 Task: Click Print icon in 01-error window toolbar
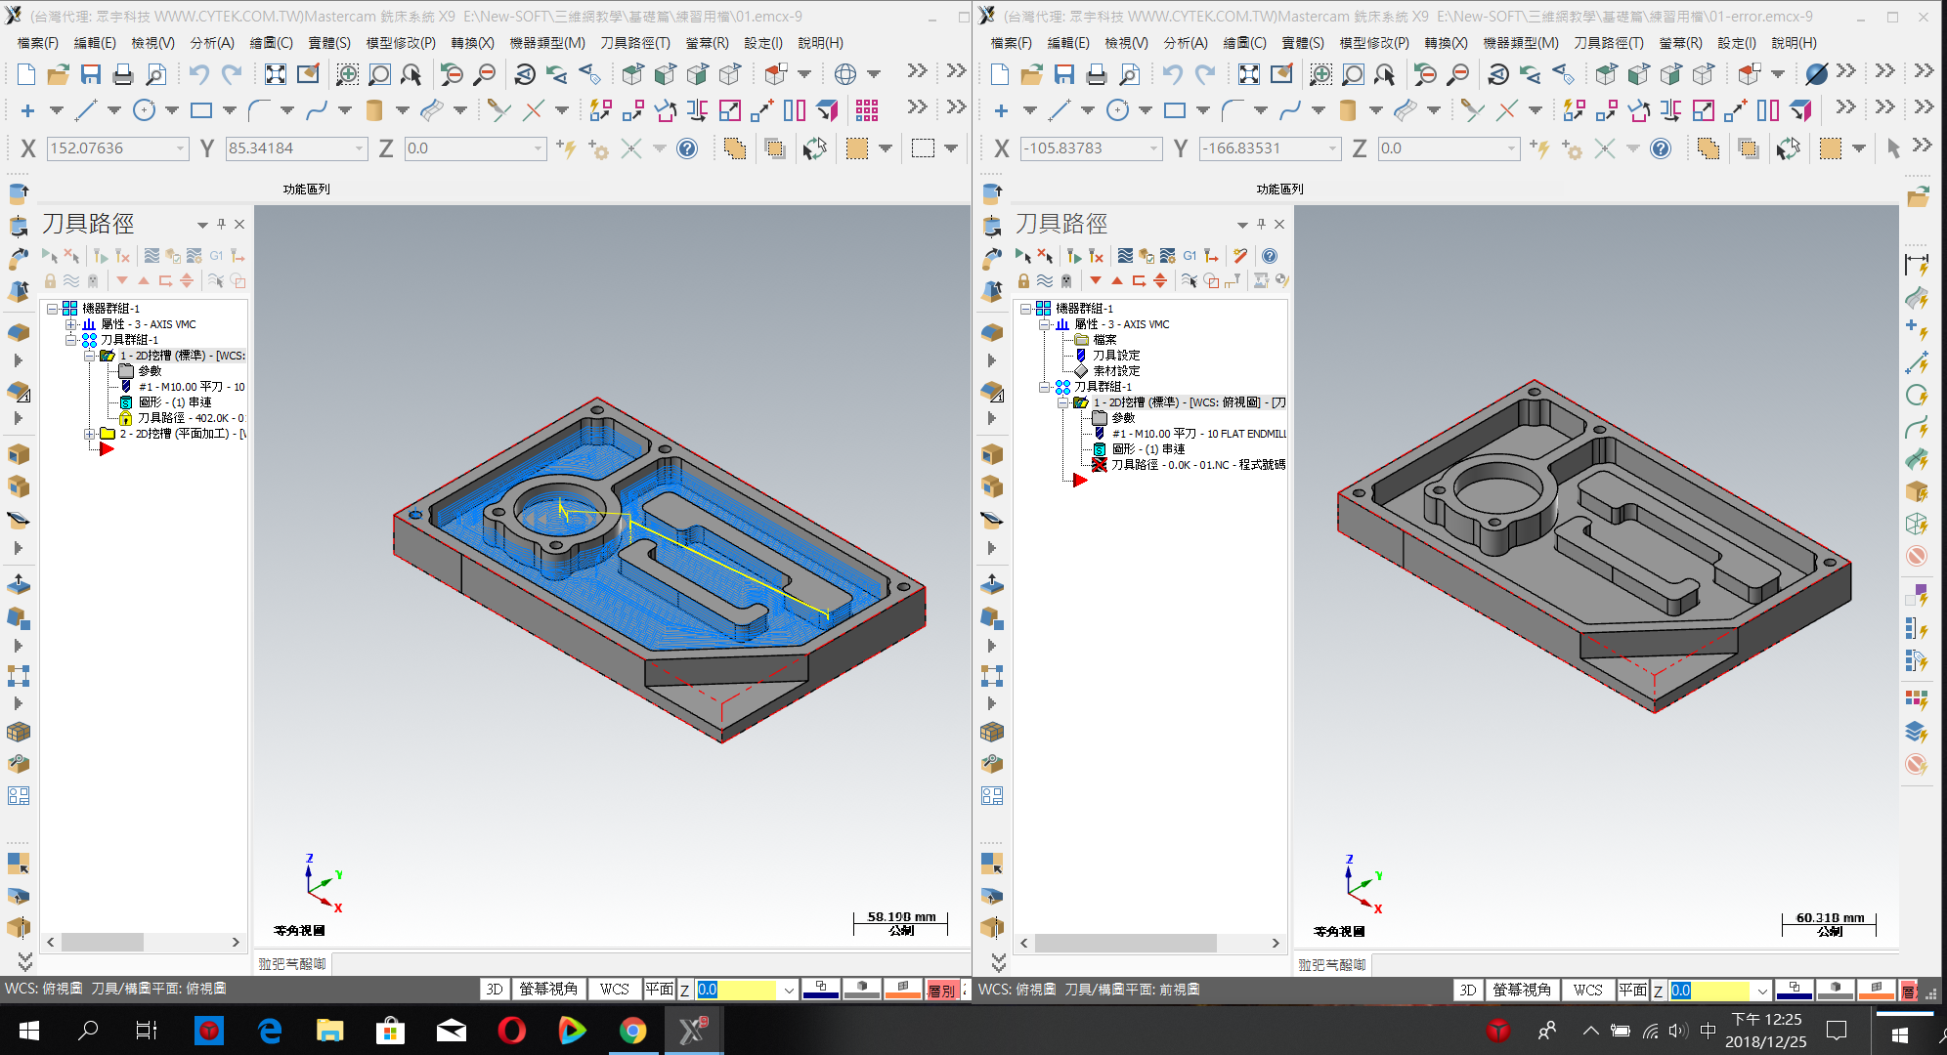(x=1097, y=74)
